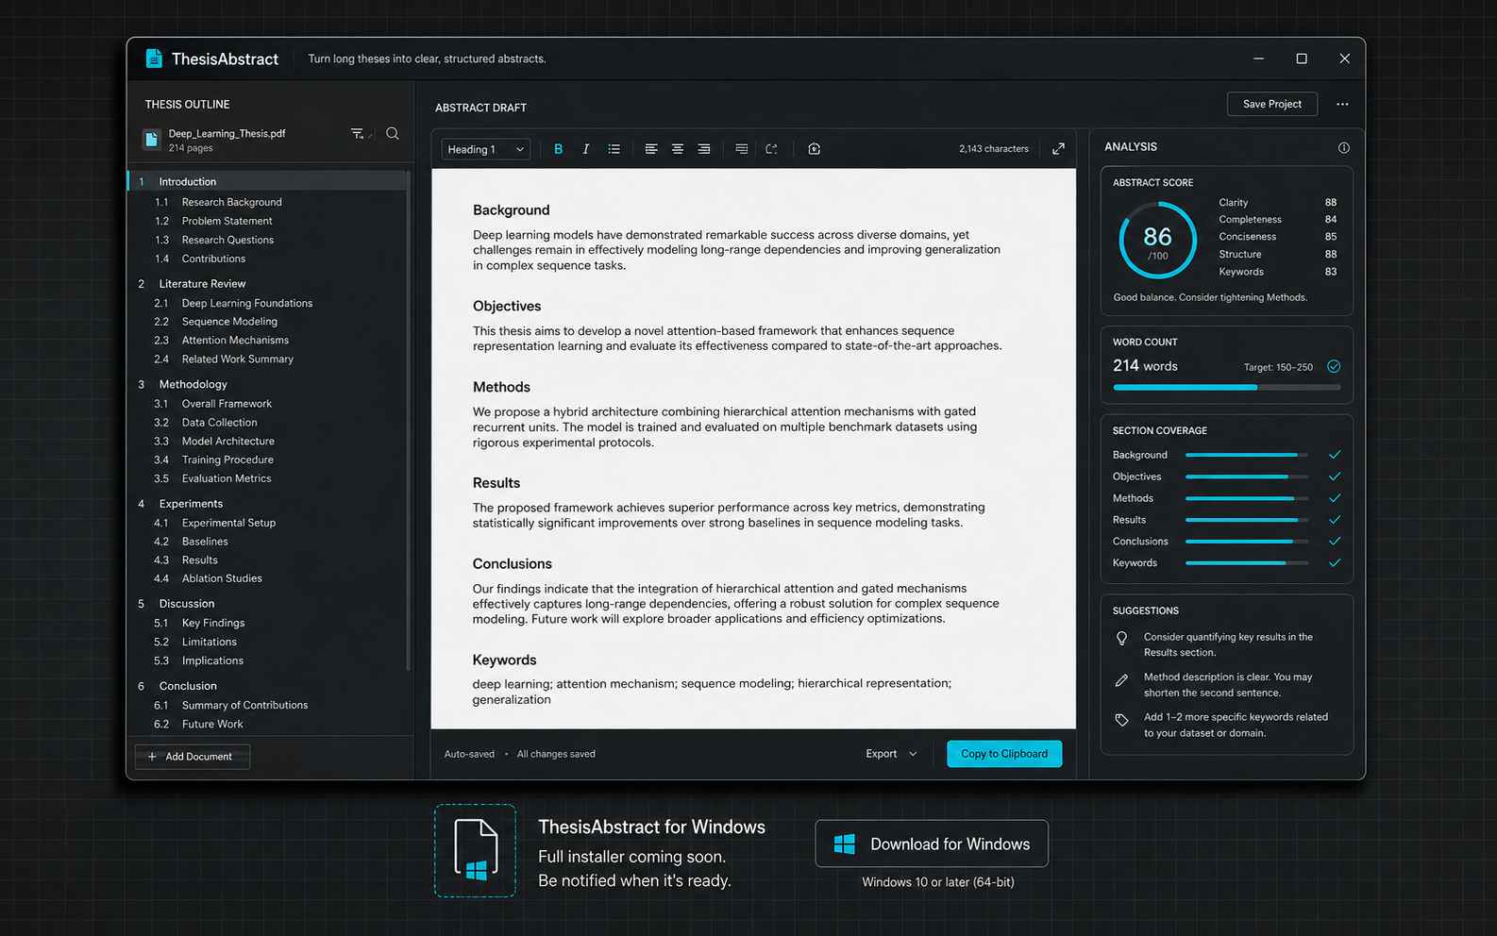The width and height of the screenshot is (1497, 936).
Task: Center align the text
Action: (x=678, y=149)
